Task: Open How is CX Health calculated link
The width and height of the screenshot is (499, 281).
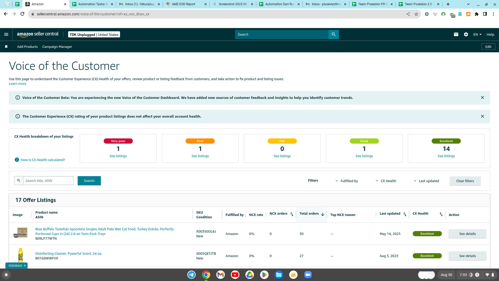Action: point(43,160)
